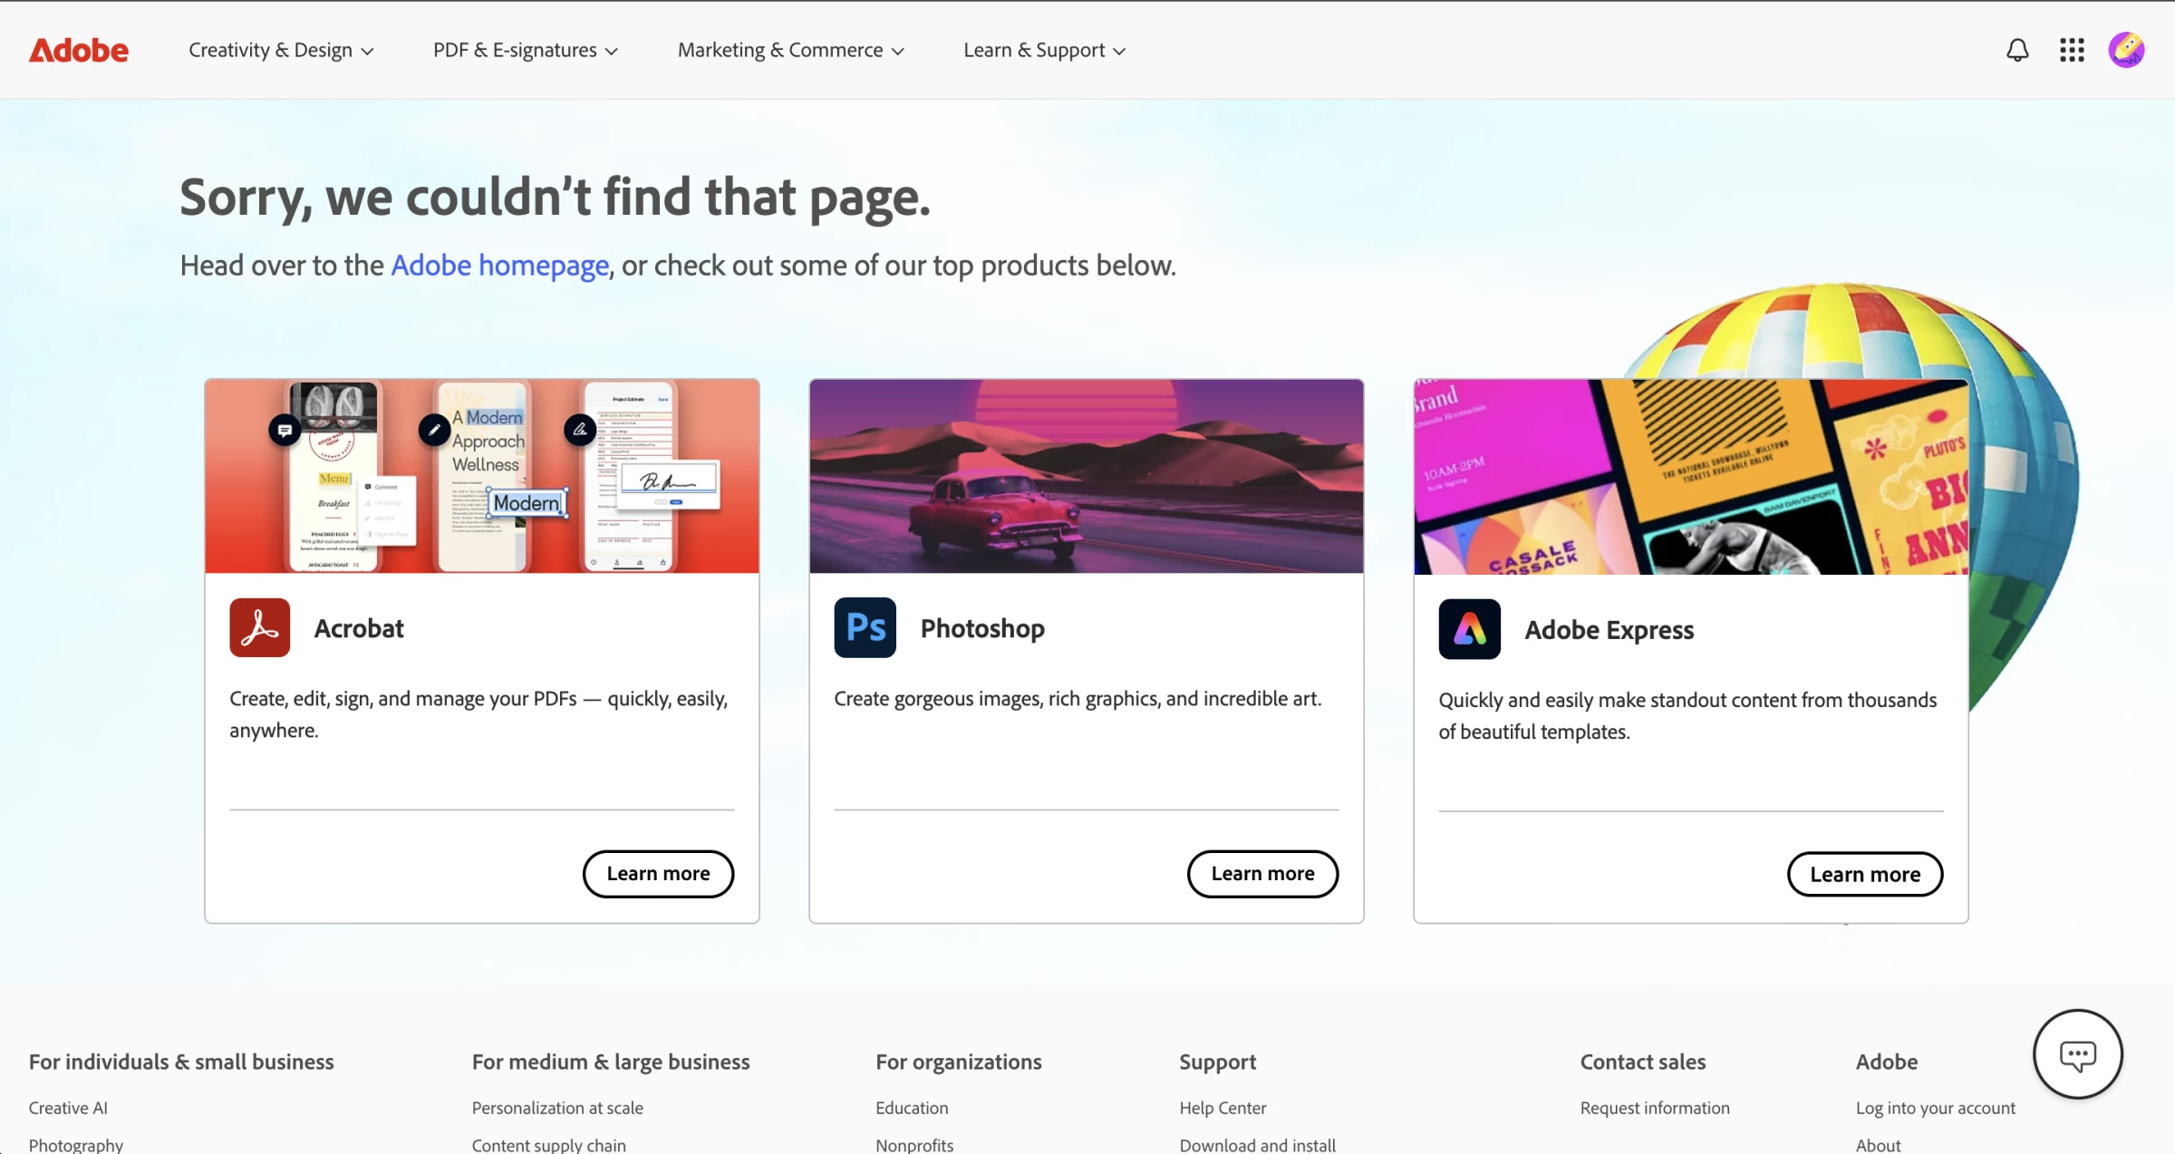The width and height of the screenshot is (2175, 1154).
Task: Click 'Sorry, we couldn't find that page' heading
Action: click(x=555, y=197)
